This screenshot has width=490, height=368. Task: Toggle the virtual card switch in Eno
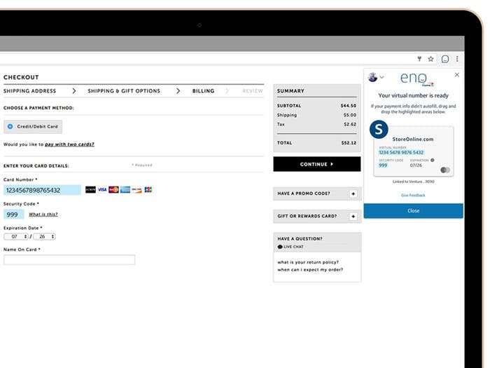pos(445,170)
